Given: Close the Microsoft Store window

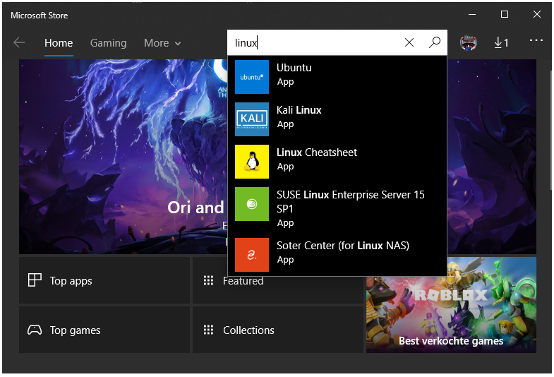Looking at the screenshot, I should [536, 15].
